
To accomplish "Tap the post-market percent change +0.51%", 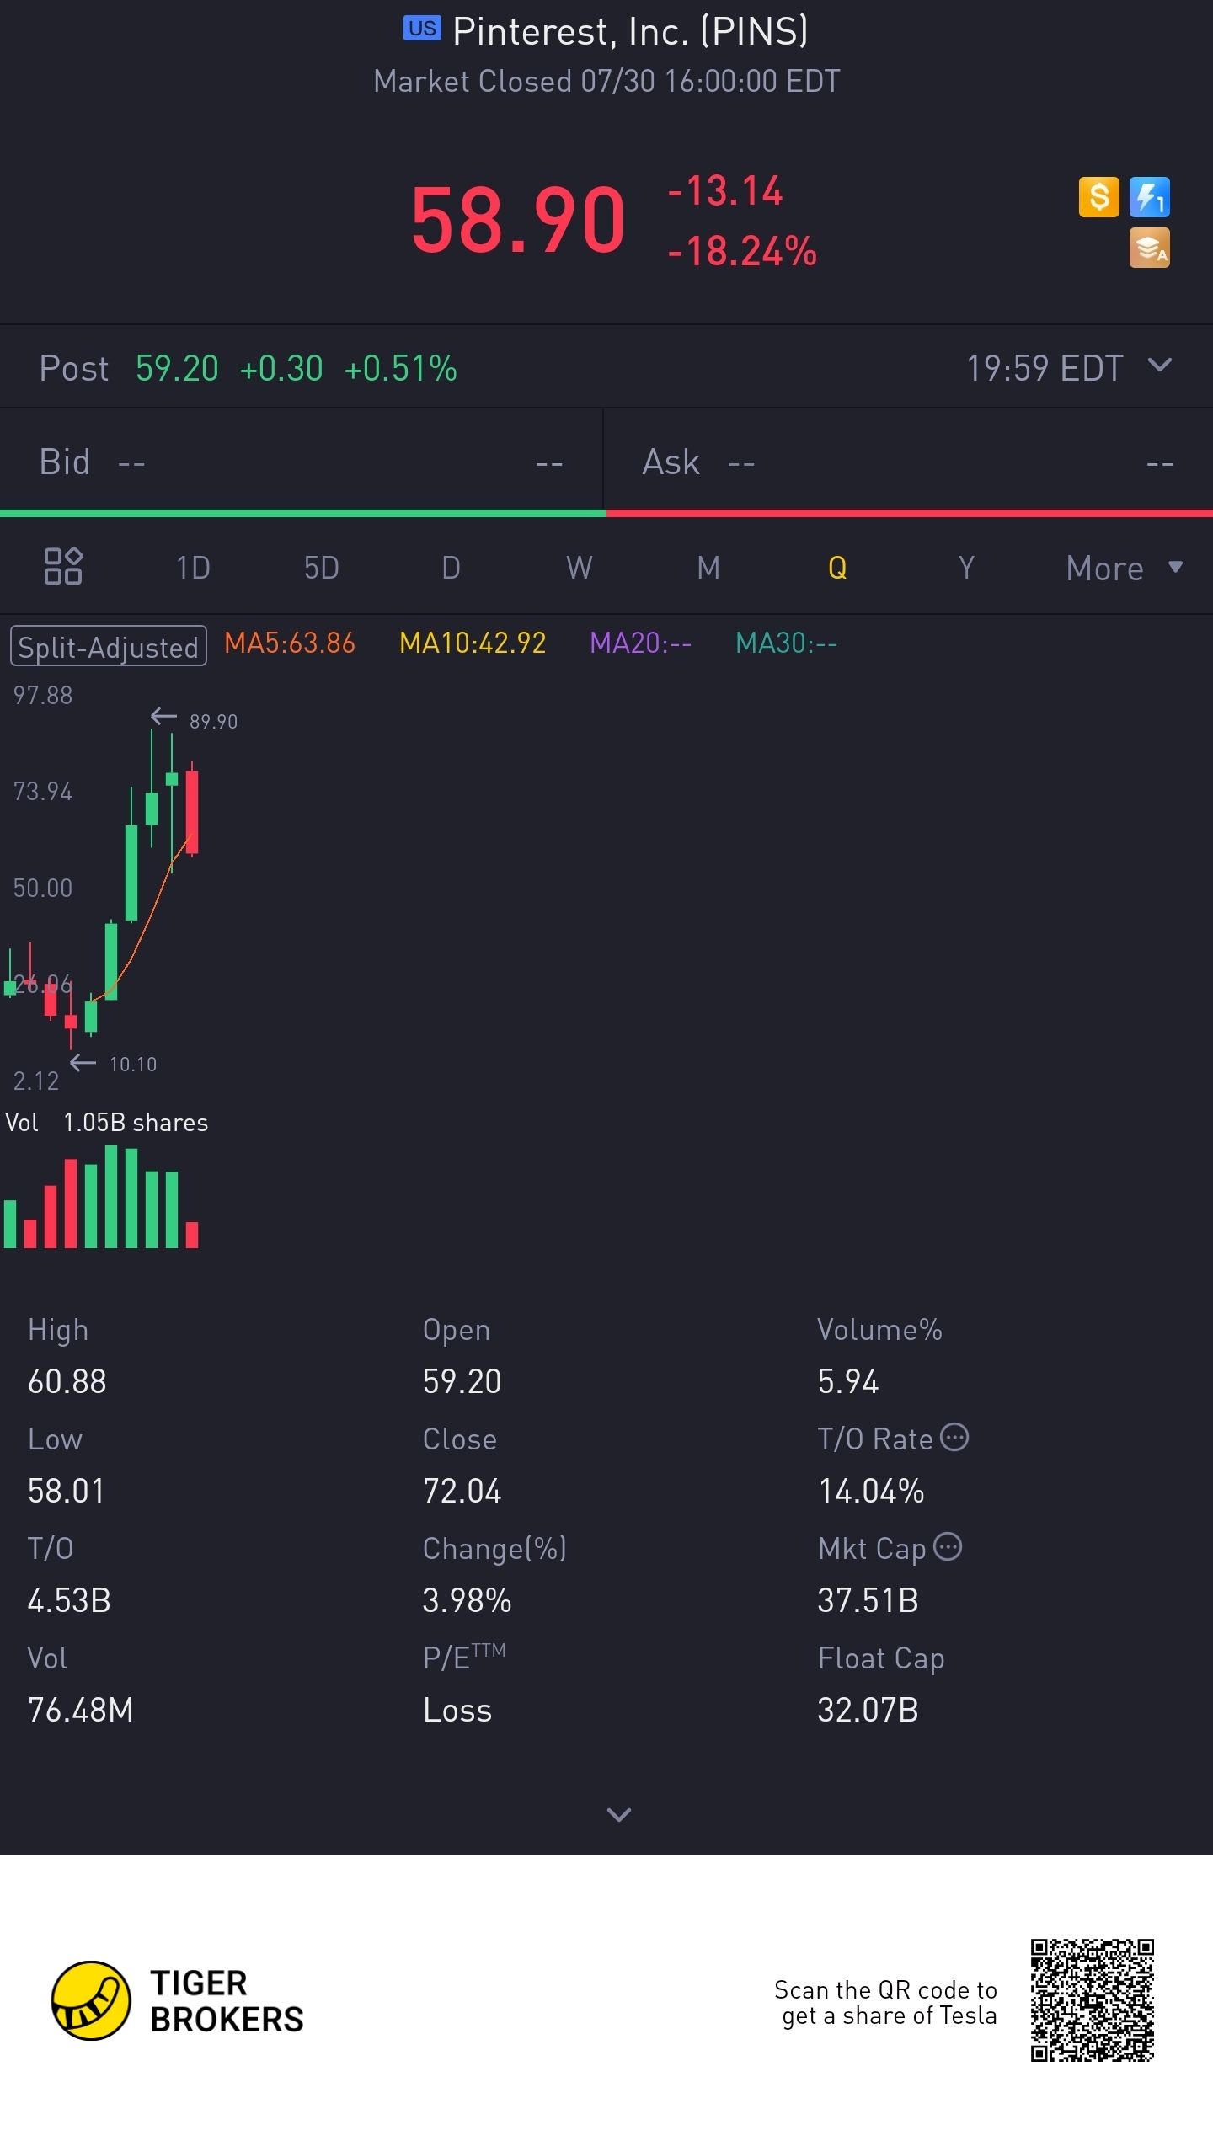I will click(x=400, y=368).
